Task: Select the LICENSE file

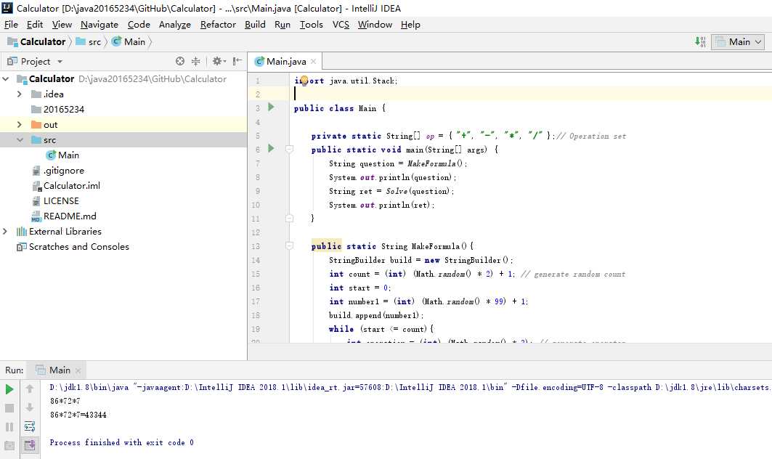Action: (61, 201)
